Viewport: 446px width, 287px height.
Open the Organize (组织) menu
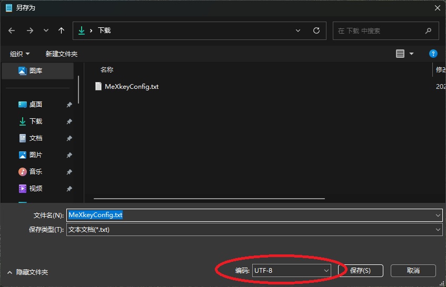[20, 54]
